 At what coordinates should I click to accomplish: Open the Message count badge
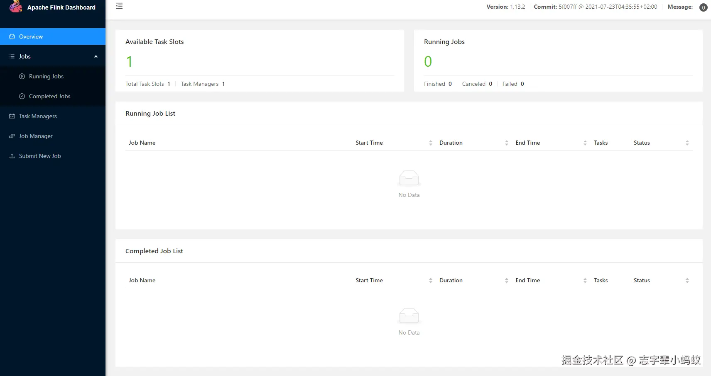[x=703, y=7]
